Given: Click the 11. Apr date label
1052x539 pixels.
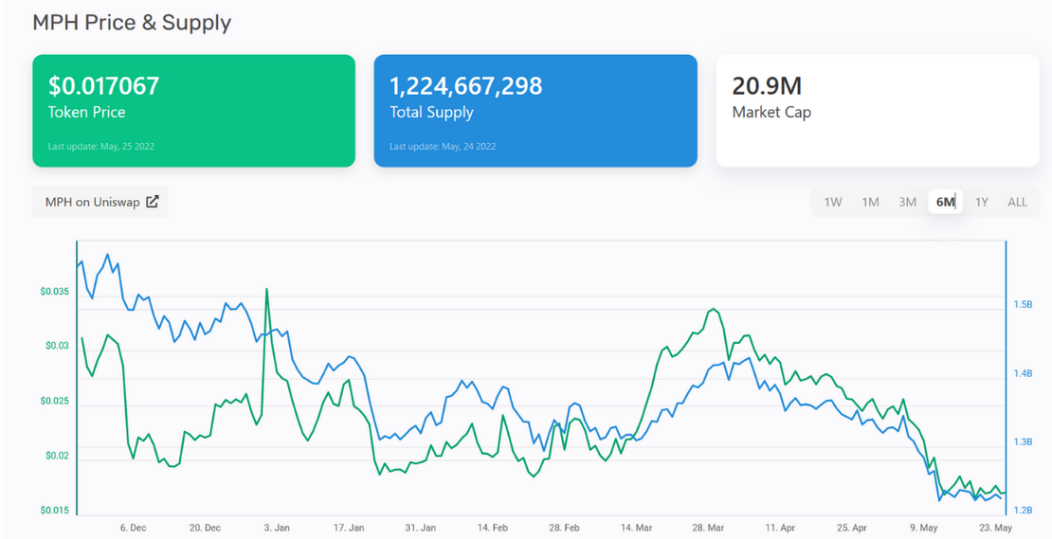Looking at the screenshot, I should tap(780, 529).
